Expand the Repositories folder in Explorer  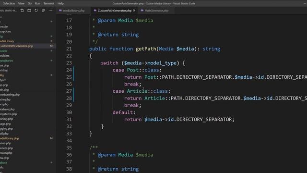click(6, 61)
